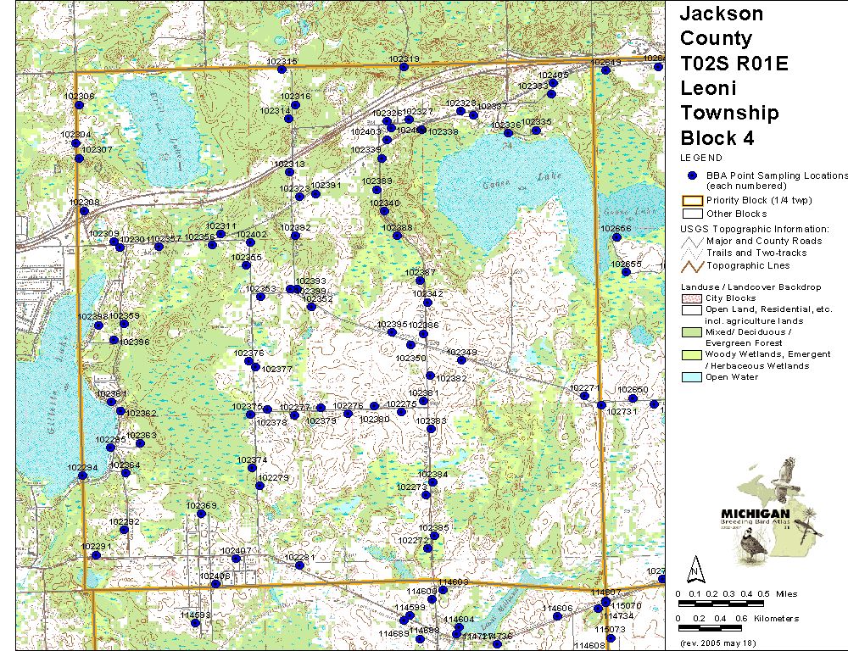Image resolution: width=848 pixels, height=651 pixels.
Task: Click the Woody Wetlands legend swatch
Action: tap(692, 354)
